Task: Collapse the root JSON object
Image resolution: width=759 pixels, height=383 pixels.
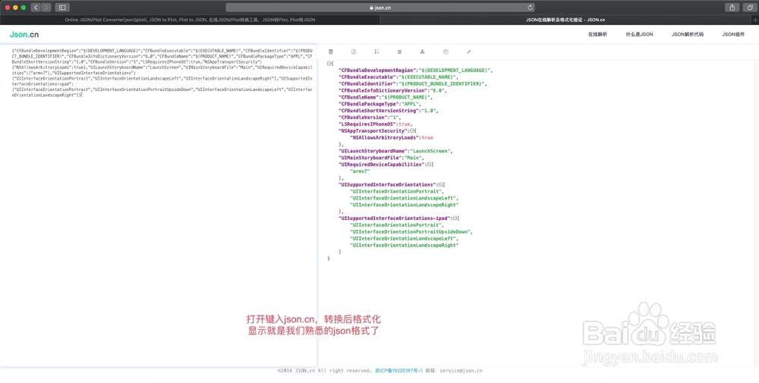Action: coord(329,64)
